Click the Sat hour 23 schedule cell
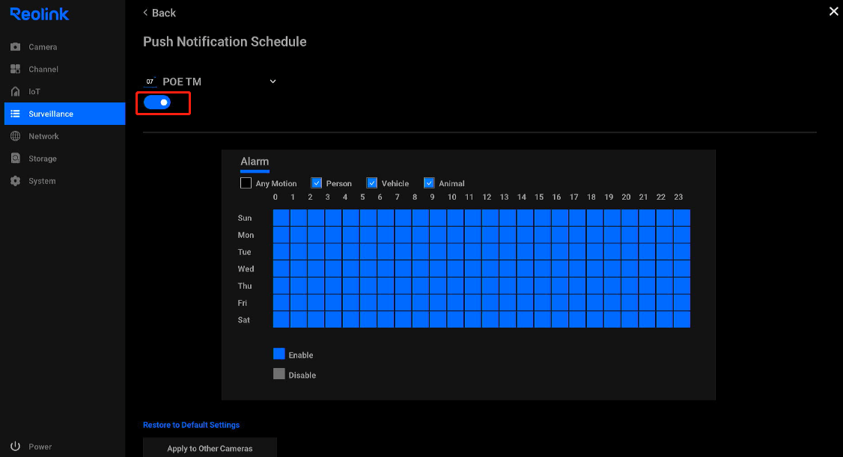 pyautogui.click(x=682, y=319)
